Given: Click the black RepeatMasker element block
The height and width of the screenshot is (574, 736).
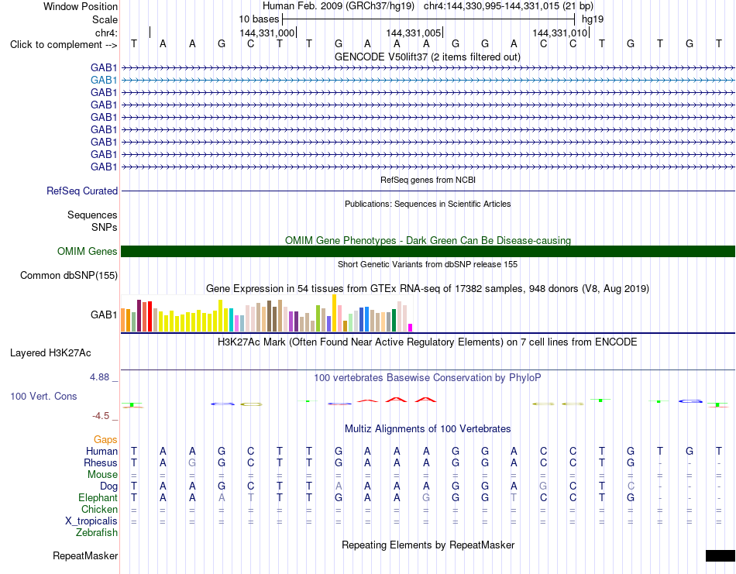Looking at the screenshot, I should pos(721,555).
